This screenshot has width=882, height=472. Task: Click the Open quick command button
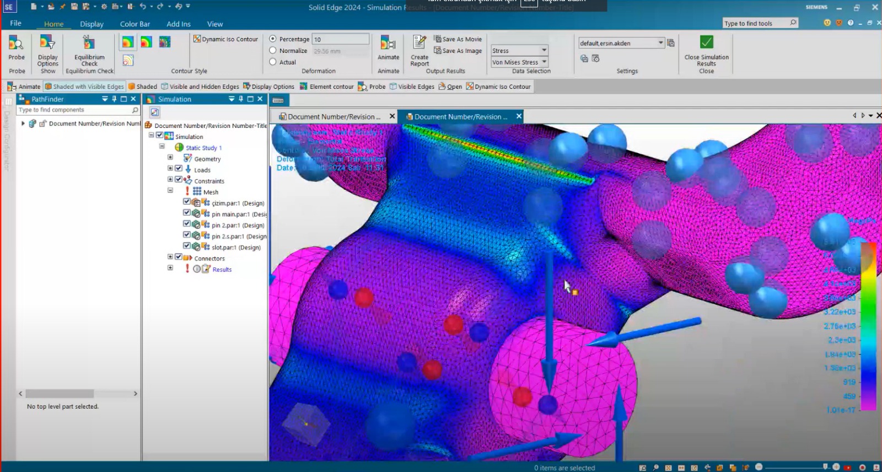(x=450, y=87)
